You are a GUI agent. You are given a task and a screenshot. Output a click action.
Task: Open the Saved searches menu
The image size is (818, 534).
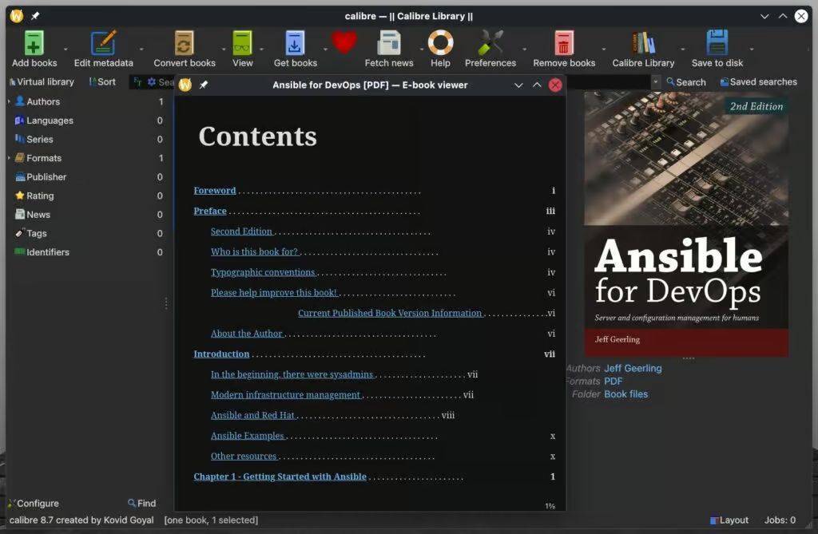[x=758, y=81]
